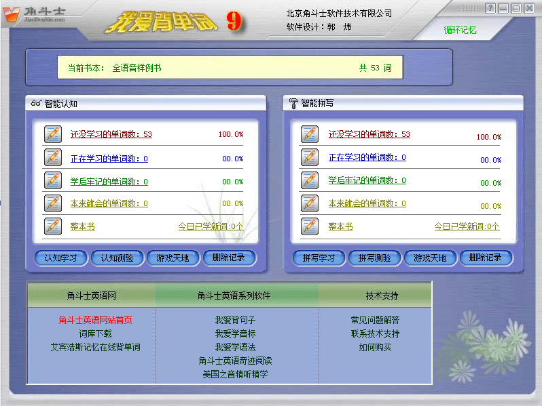
Task: Click pencil icon beside 整本书 in 智能认知
Action: tap(53, 226)
